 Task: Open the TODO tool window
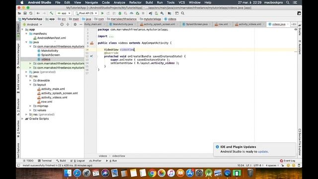28,161
